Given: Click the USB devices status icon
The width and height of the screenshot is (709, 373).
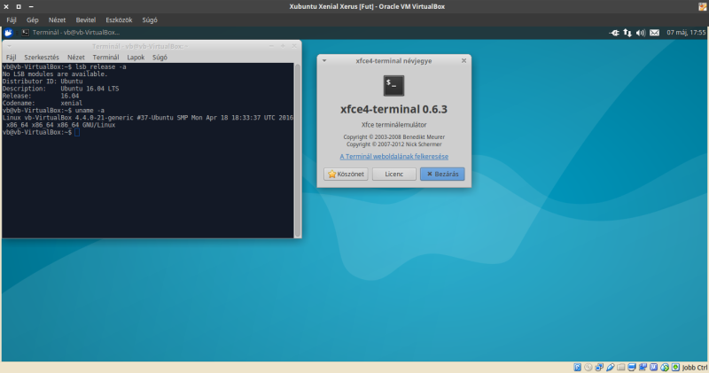Looking at the screenshot, I should (x=610, y=368).
